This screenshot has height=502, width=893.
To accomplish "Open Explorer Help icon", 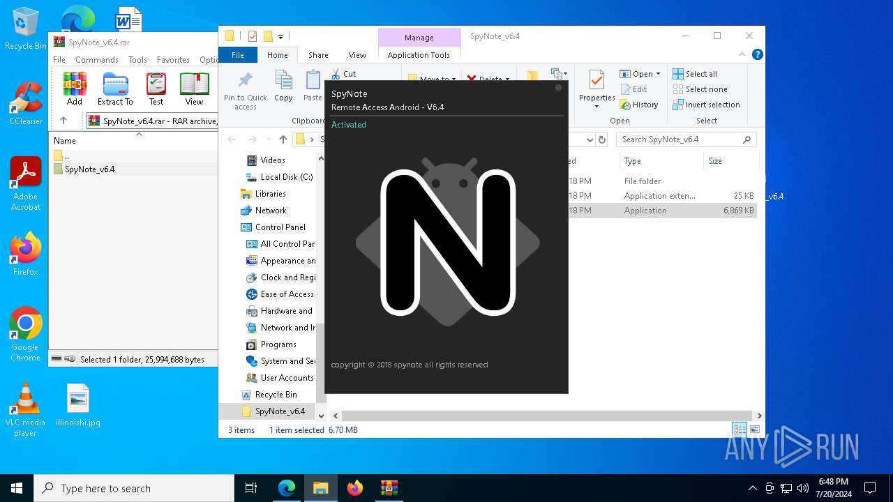I will point(758,54).
